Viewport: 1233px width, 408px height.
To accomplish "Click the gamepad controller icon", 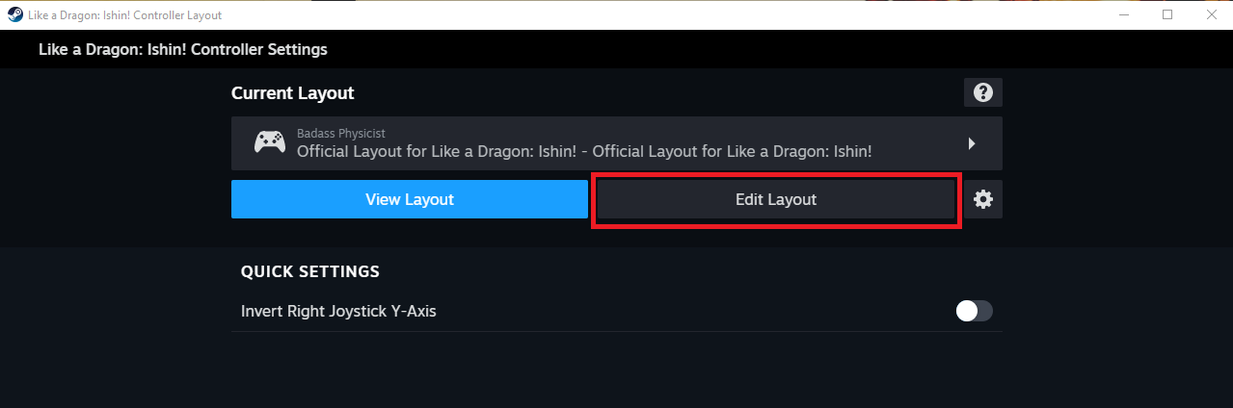I will click(269, 143).
